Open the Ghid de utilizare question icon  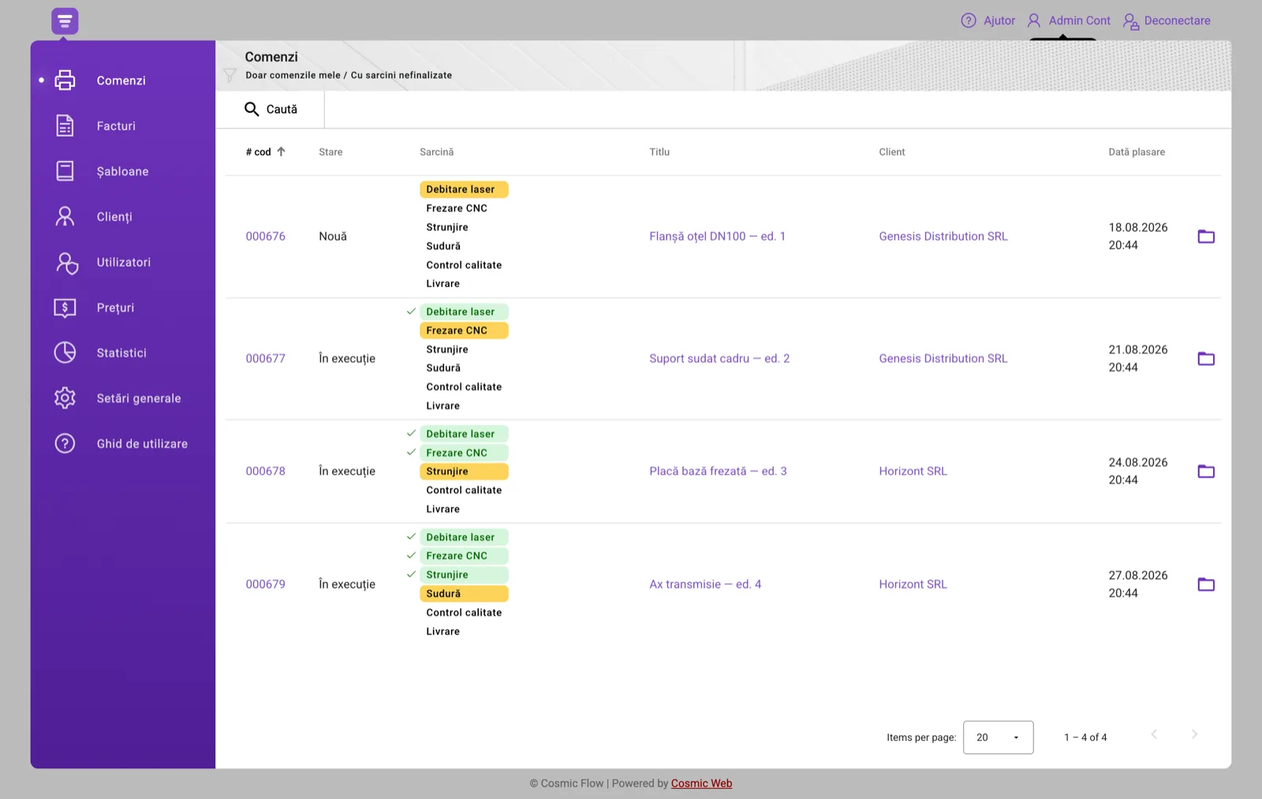tap(65, 443)
